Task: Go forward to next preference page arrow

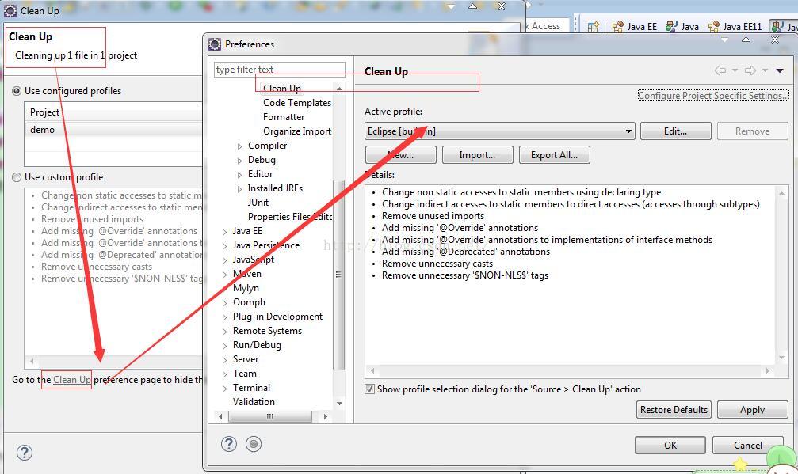Action: (x=750, y=70)
